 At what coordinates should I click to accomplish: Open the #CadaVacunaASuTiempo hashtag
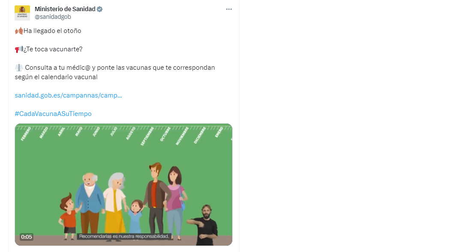53,114
